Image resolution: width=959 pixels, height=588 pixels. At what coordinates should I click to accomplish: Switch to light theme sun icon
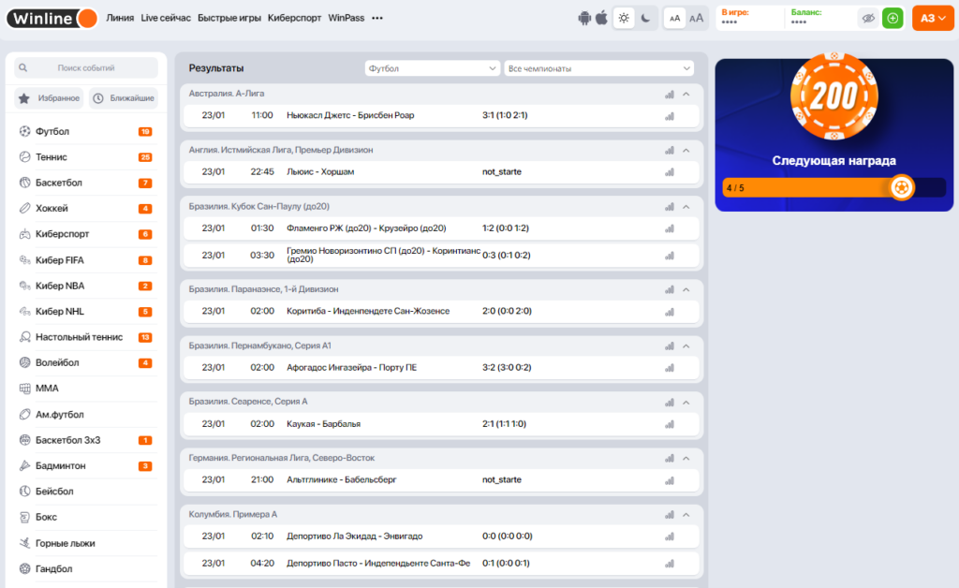coord(623,19)
